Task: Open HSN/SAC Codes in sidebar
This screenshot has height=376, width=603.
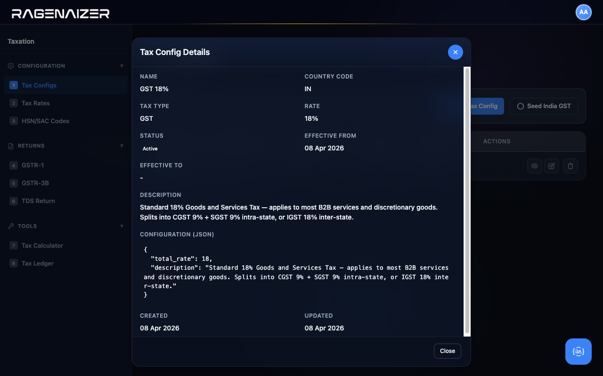Action: tap(66, 121)
